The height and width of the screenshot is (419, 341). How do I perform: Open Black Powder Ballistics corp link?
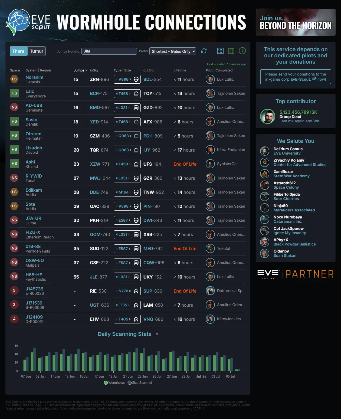click(294, 244)
